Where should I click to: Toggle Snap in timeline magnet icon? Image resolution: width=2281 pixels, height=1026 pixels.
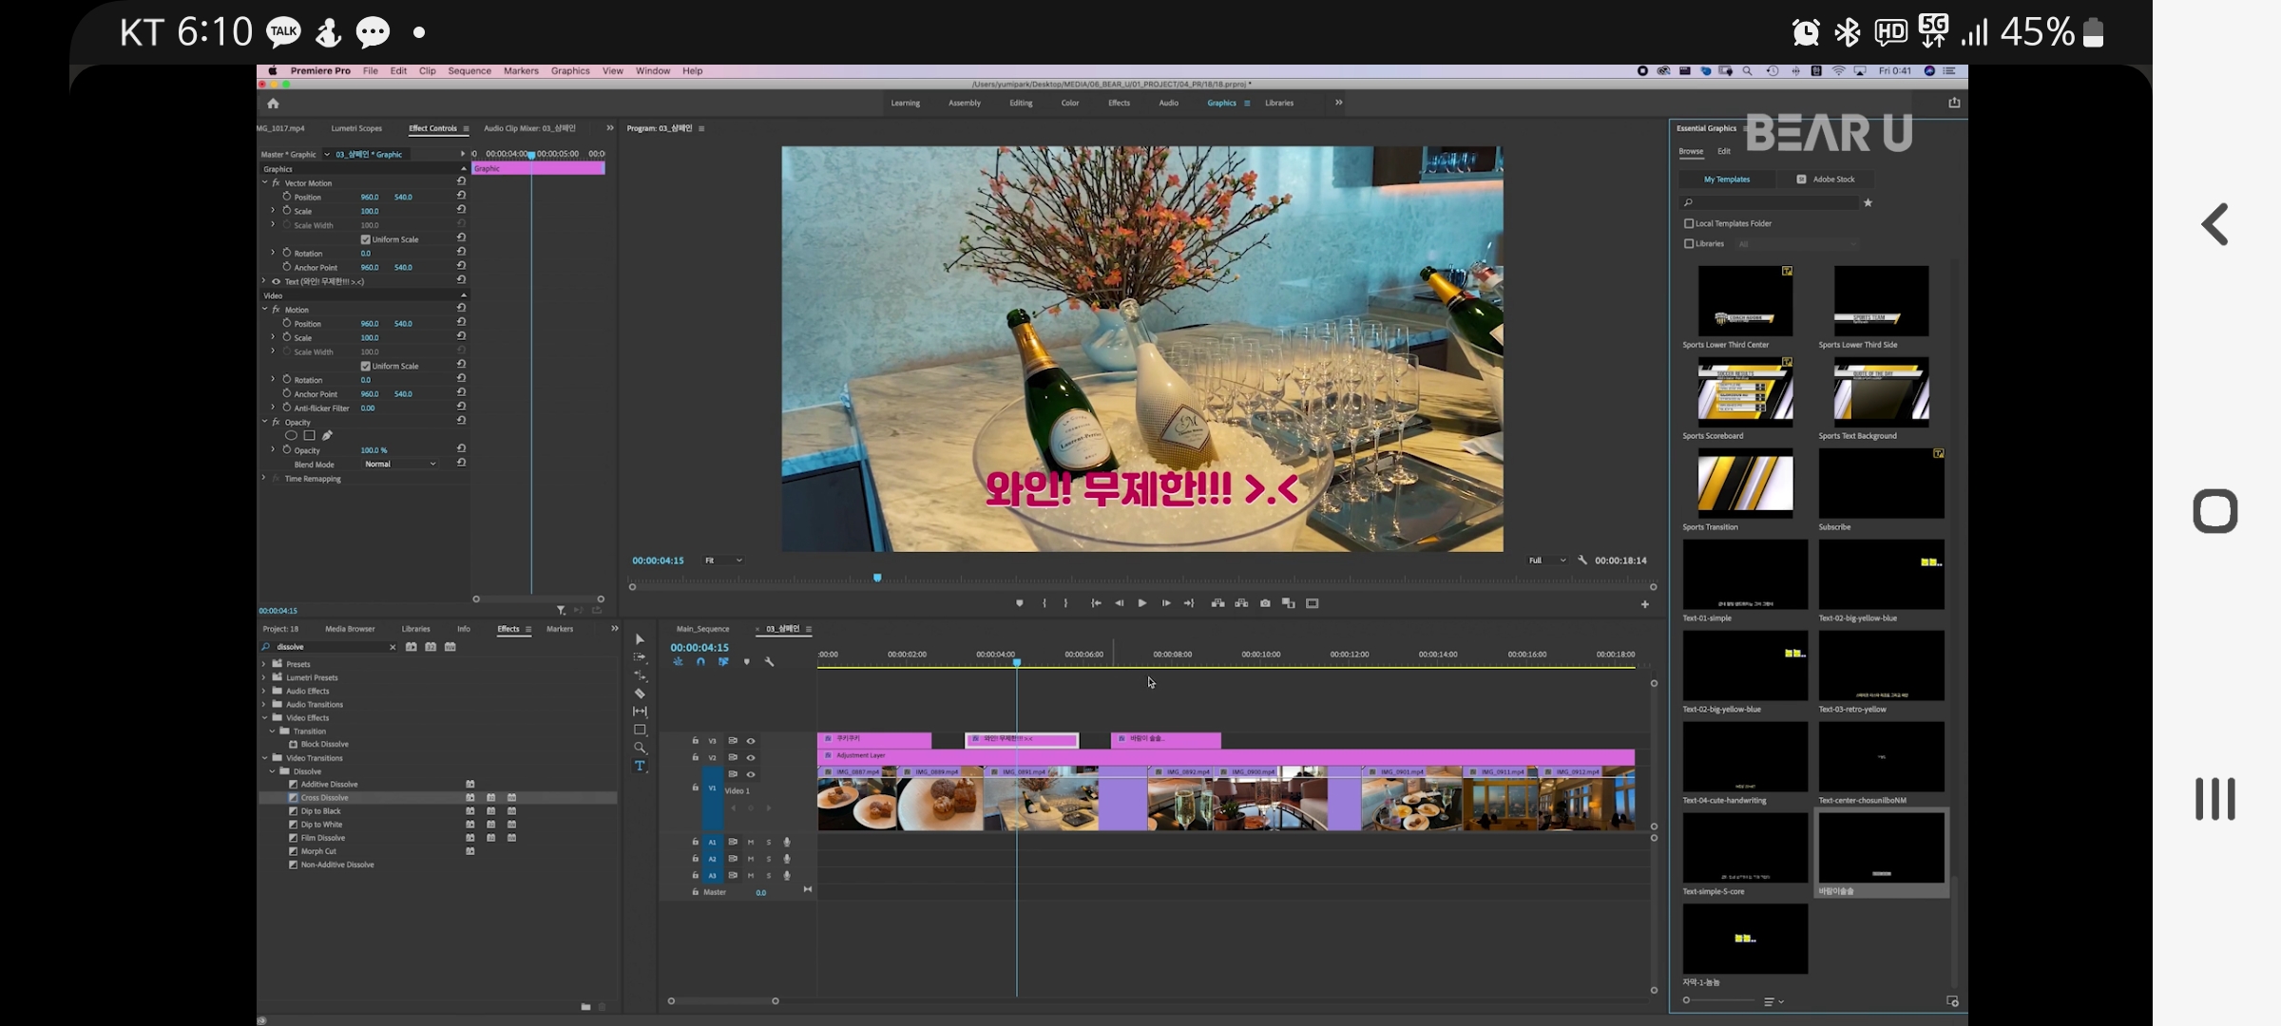click(x=700, y=662)
